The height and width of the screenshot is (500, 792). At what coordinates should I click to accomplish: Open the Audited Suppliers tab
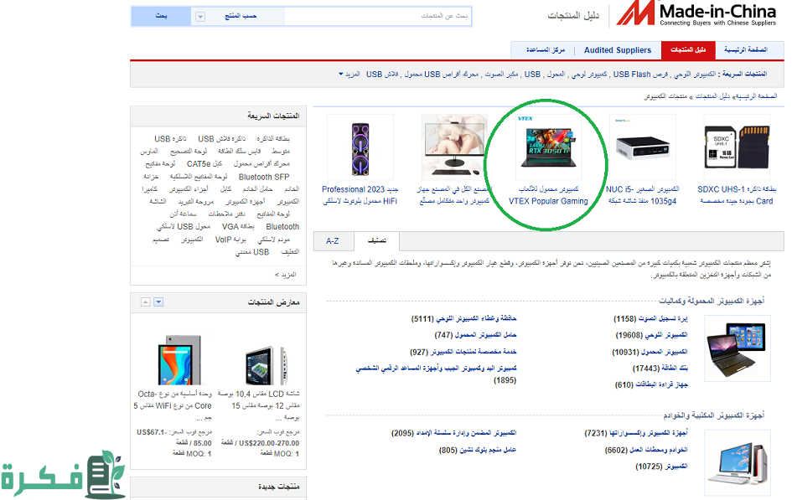click(x=618, y=50)
